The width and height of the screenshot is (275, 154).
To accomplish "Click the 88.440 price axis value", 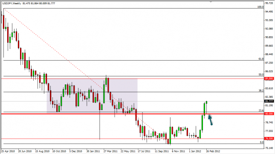I will point(269,54).
